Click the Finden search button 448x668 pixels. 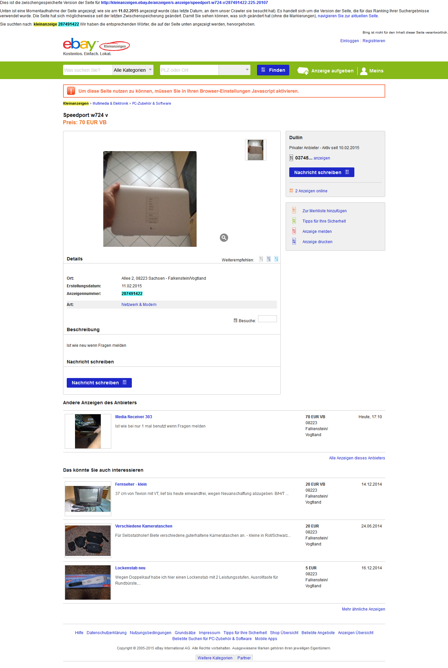(273, 70)
